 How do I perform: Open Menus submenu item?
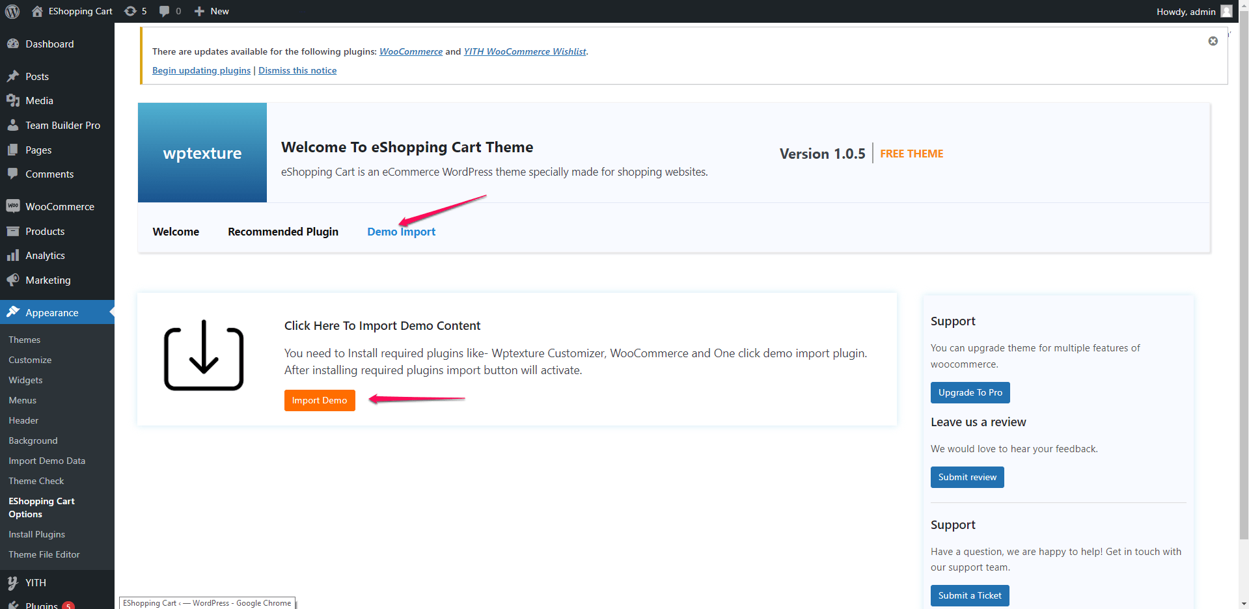23,400
